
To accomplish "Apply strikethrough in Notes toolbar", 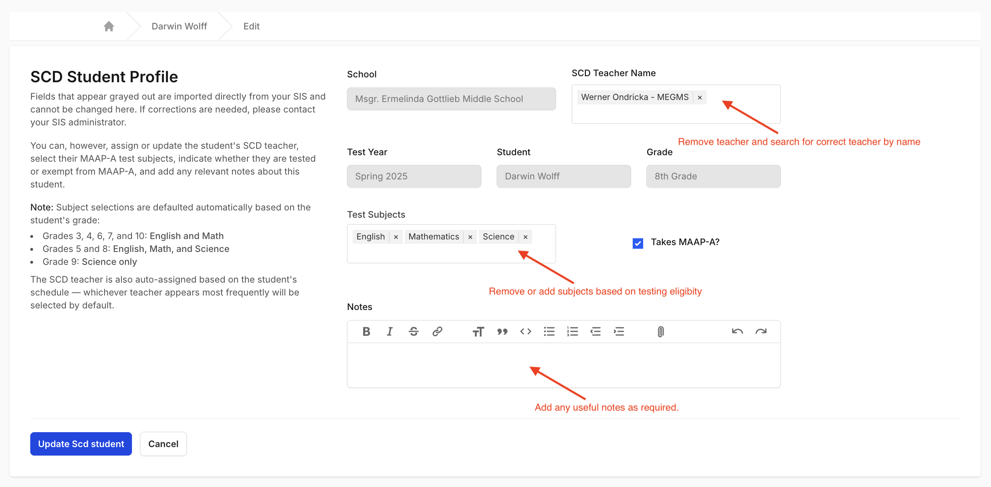I will [x=414, y=331].
